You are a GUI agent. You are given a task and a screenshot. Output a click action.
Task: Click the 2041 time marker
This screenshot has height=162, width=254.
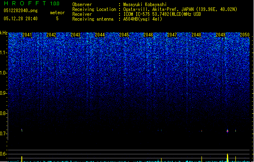coord(27,35)
